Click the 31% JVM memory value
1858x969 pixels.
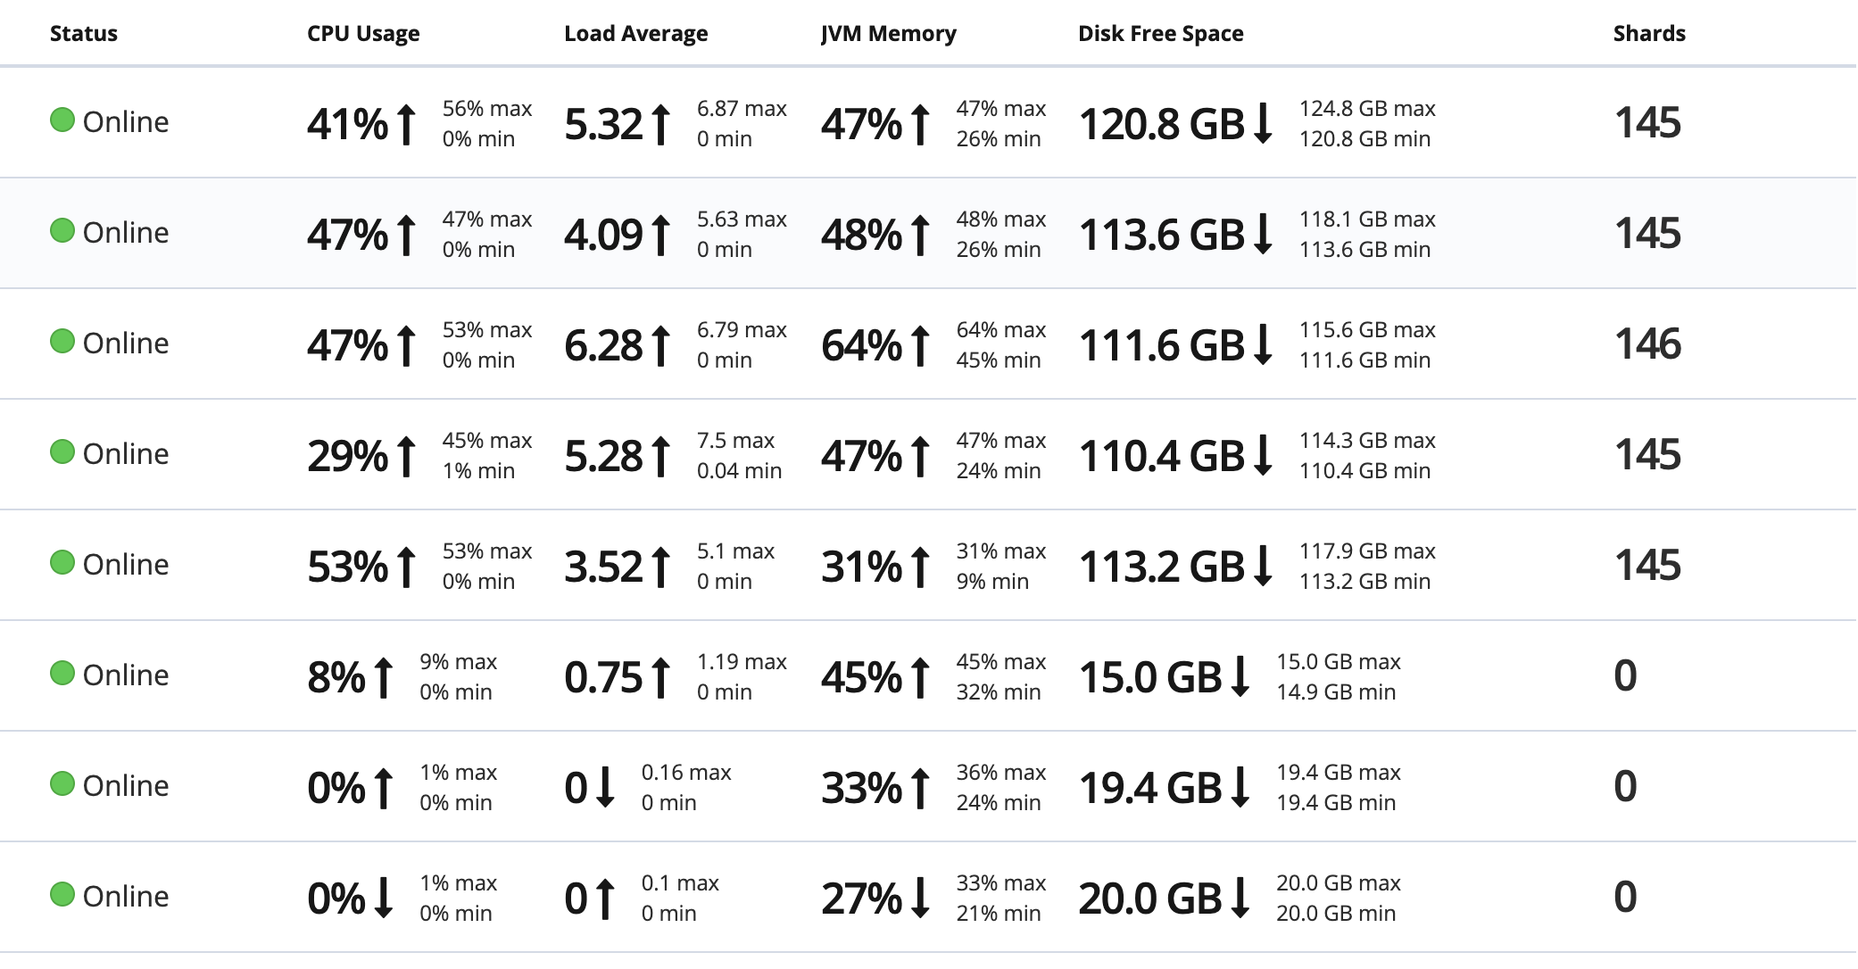tap(862, 567)
